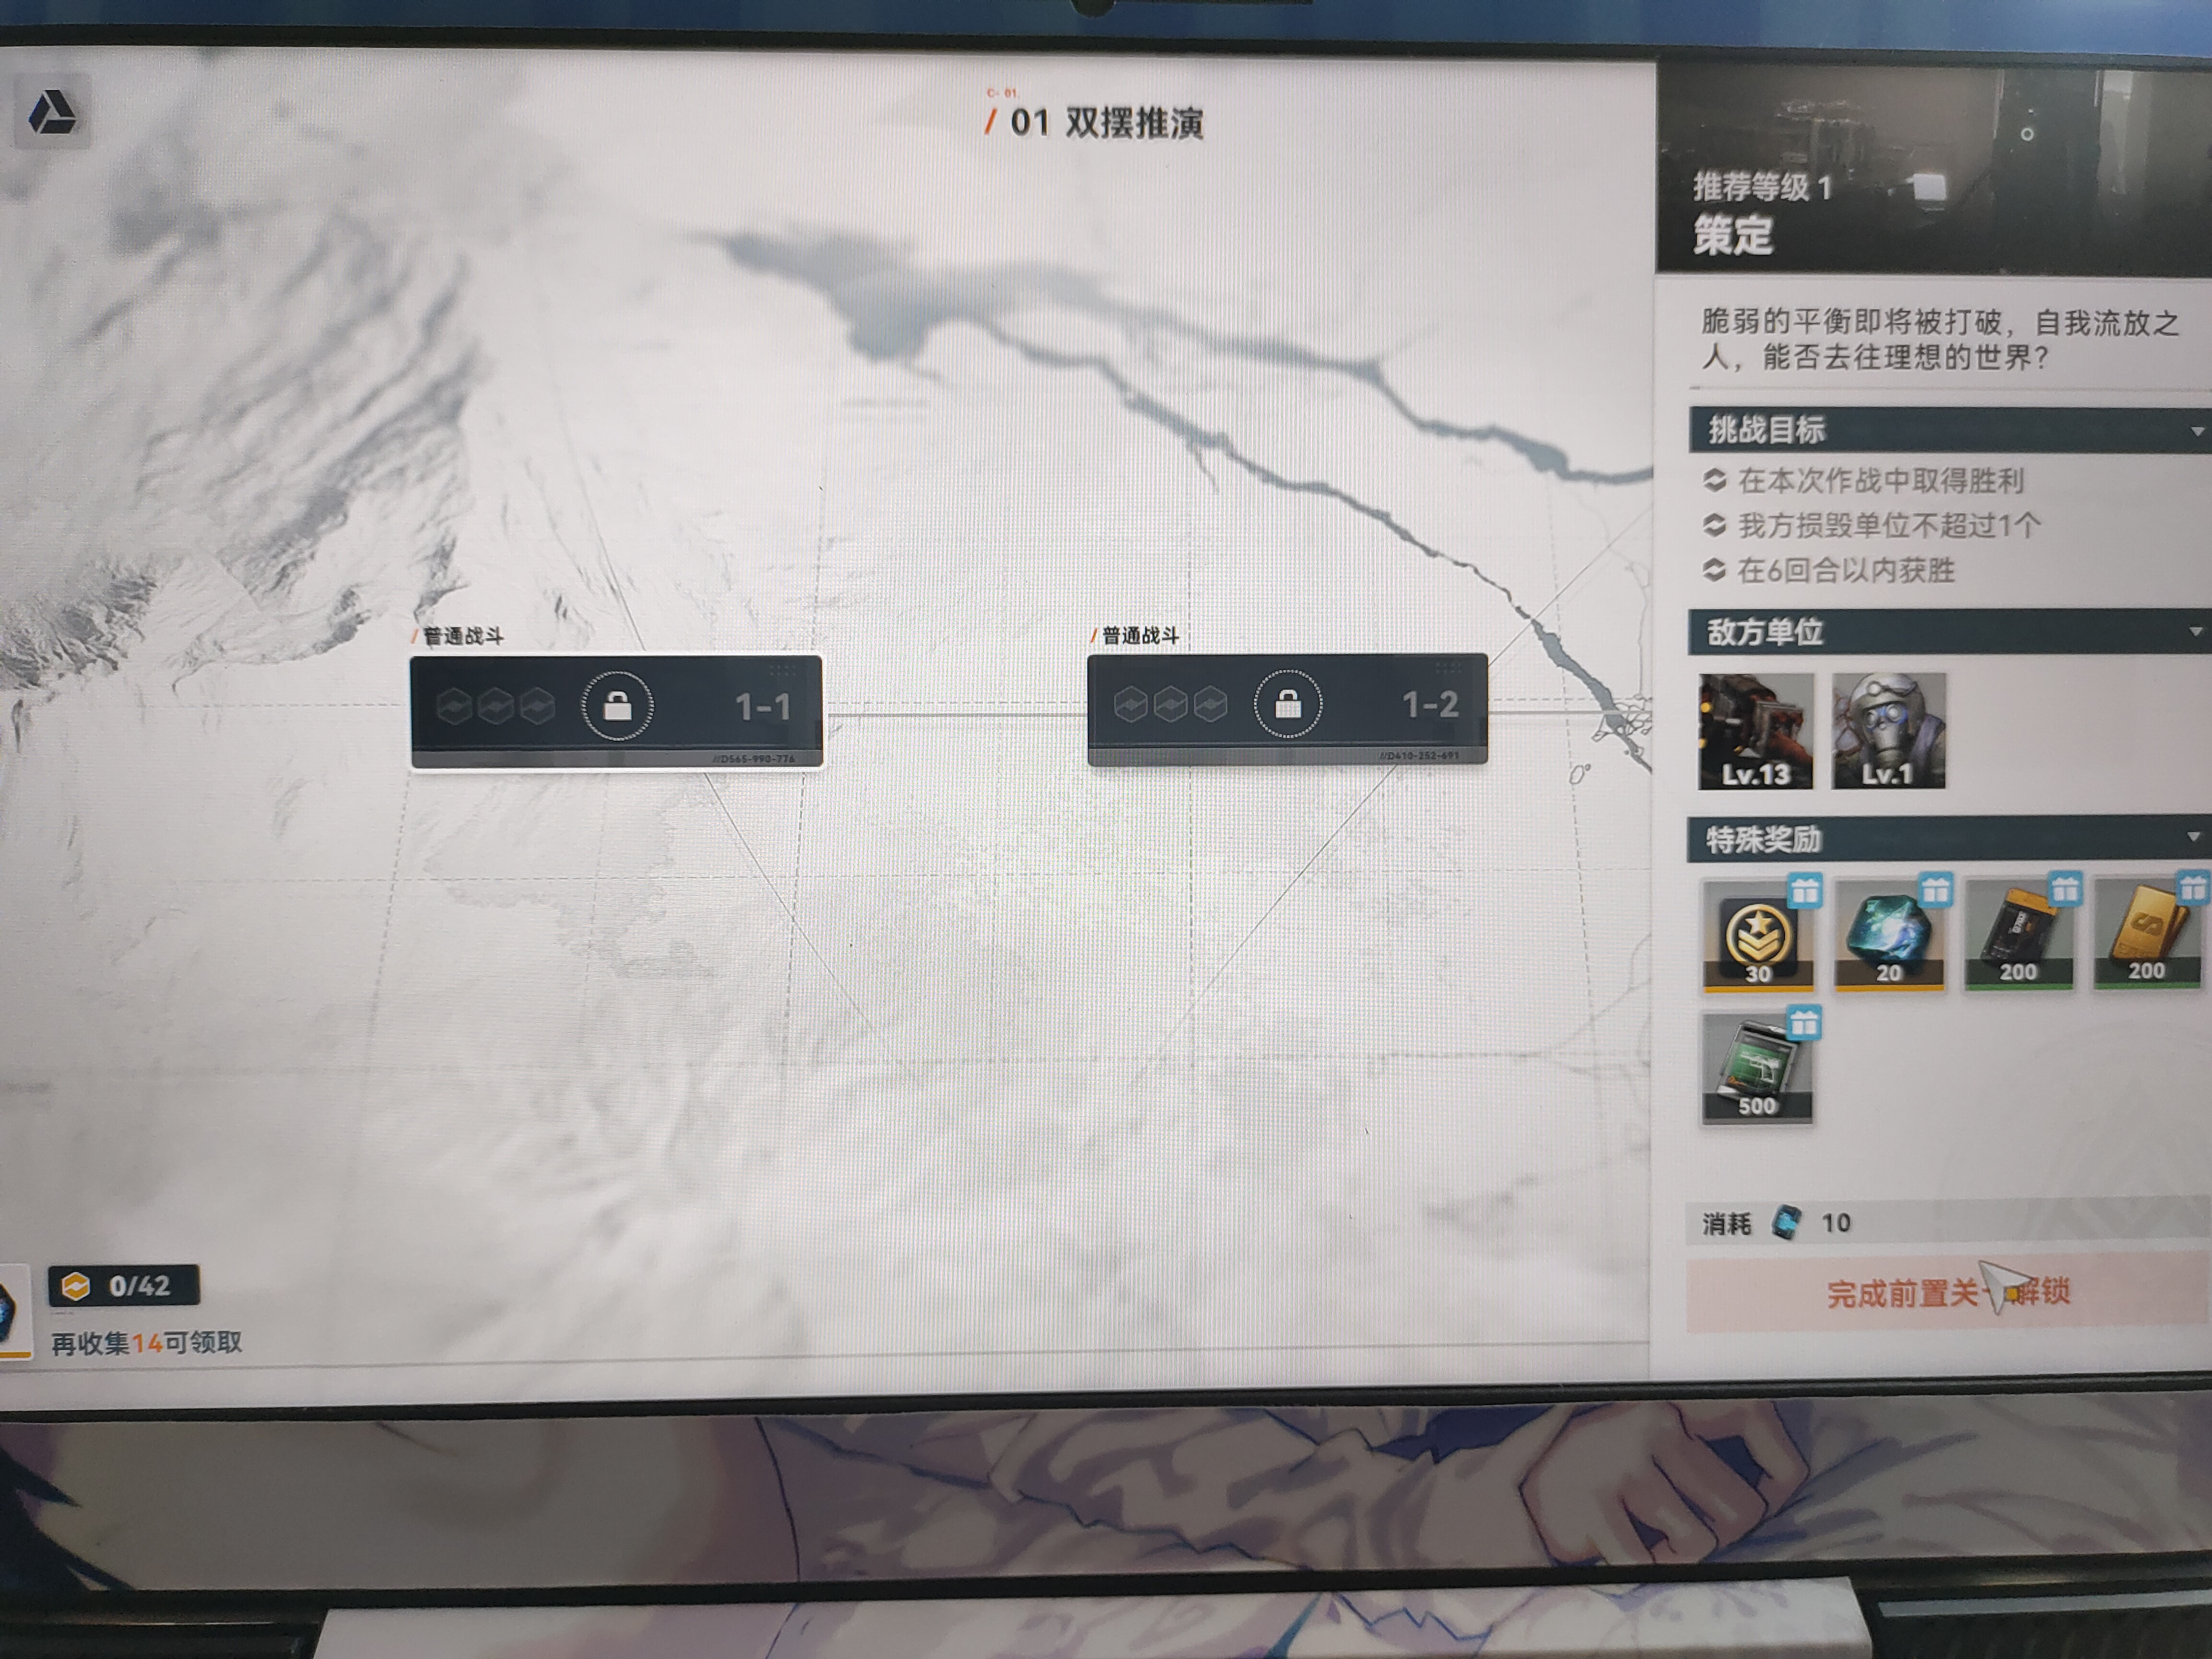Click the stage description starting 脆弱的平衡

pos(1940,340)
